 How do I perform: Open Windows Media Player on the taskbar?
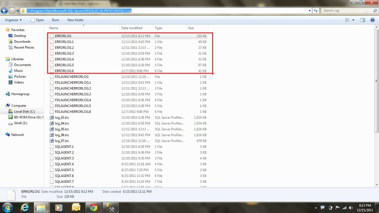pyautogui.click(x=58, y=207)
